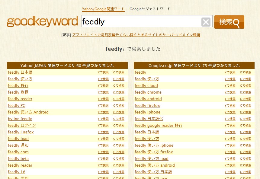Click 'Yで検索' beside 'feedly ipad'
This screenshot has height=179, width=260.
(x=103, y=139)
